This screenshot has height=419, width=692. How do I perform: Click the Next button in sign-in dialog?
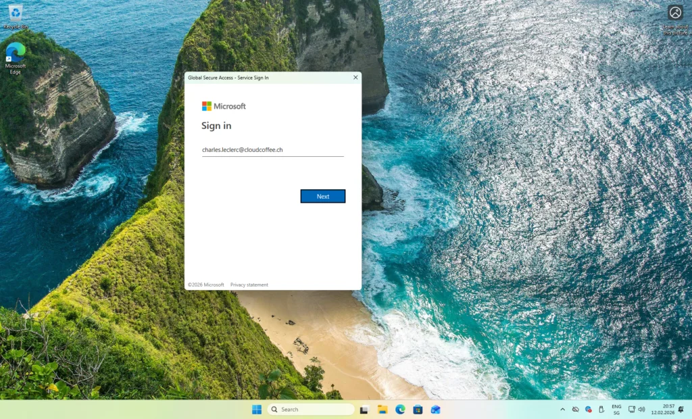tap(323, 196)
